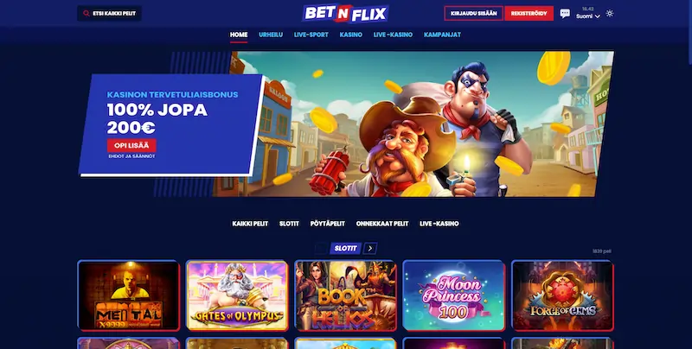
Task: Click Kirjaudu sisään login button
Action: 473,13
